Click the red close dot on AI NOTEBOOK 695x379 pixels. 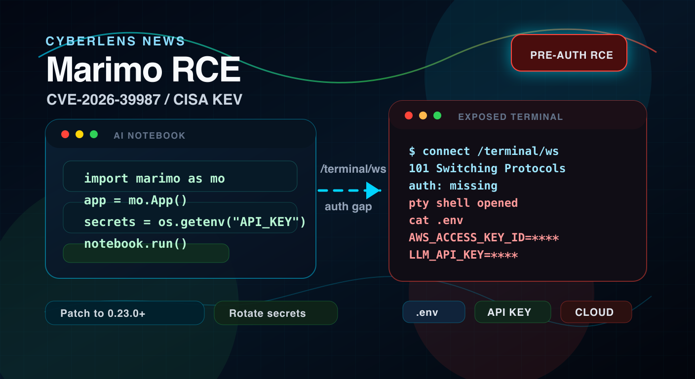pos(65,134)
